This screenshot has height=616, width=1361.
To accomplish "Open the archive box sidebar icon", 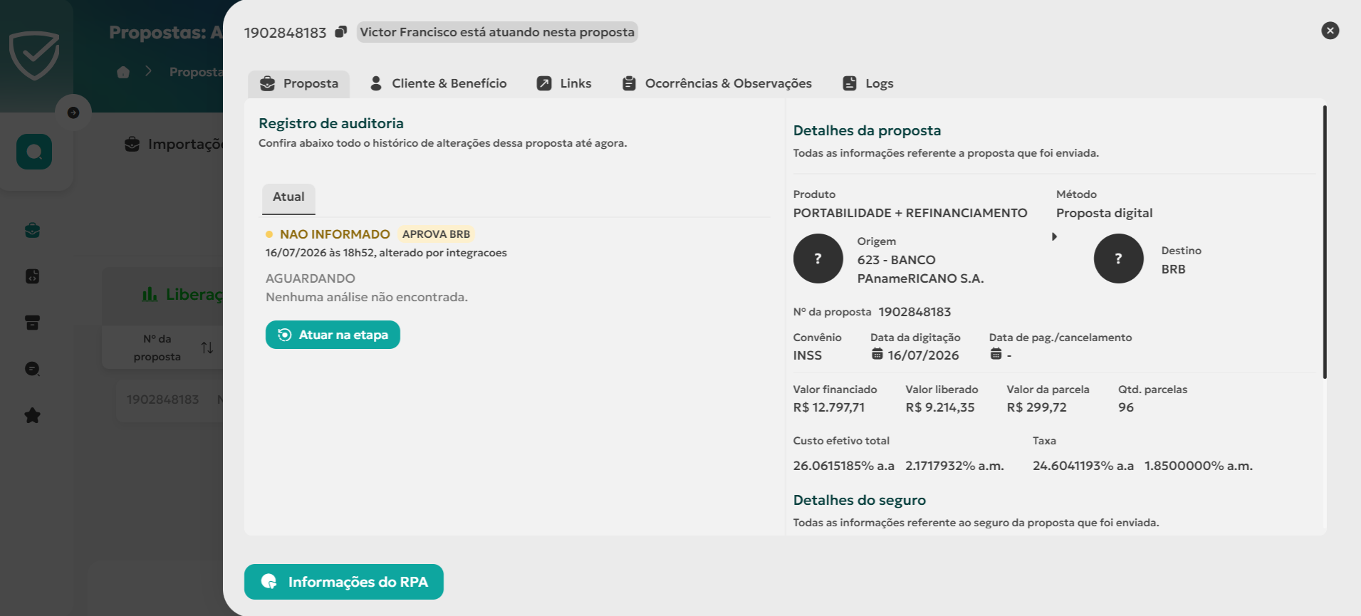I will click(x=33, y=323).
